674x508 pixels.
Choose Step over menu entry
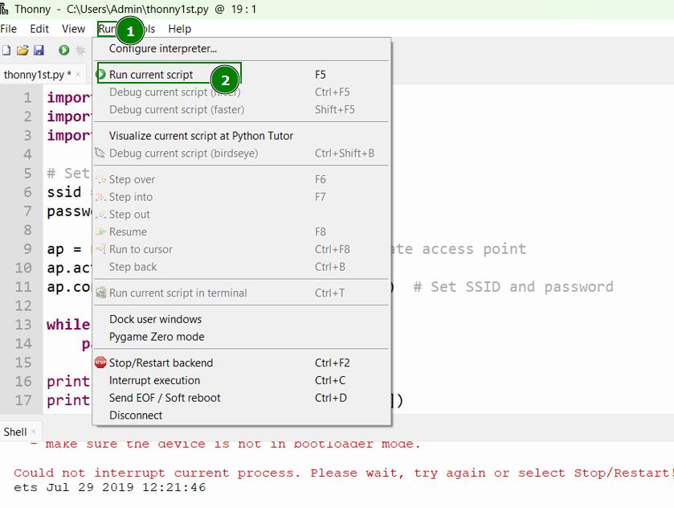coord(242,179)
